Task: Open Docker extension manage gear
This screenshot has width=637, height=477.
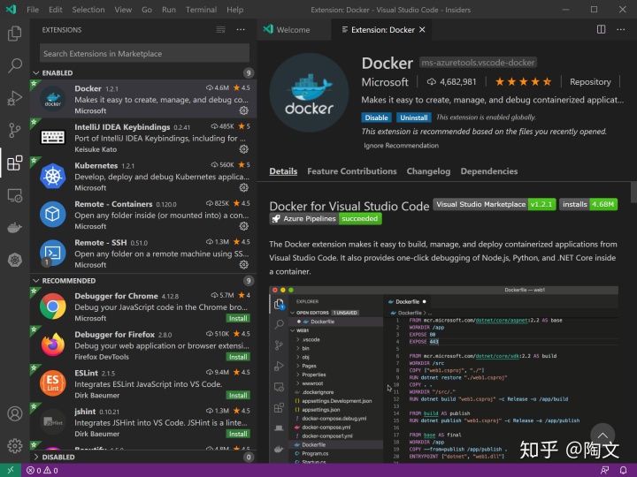Action: pyautogui.click(x=244, y=110)
